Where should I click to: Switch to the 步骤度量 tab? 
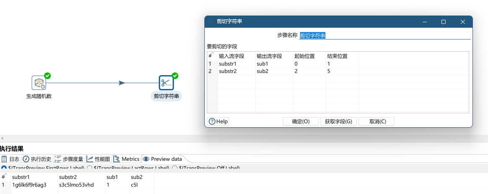click(x=69, y=159)
